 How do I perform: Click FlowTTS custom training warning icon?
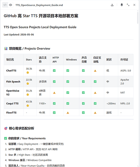point(95,113)
